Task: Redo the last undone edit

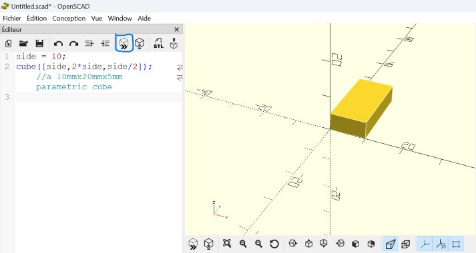Action: [x=73, y=43]
